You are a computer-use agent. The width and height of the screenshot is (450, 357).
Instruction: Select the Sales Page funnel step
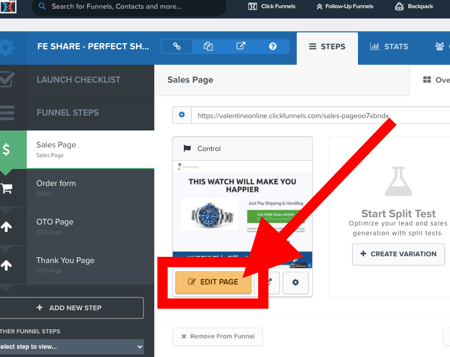coord(91,149)
